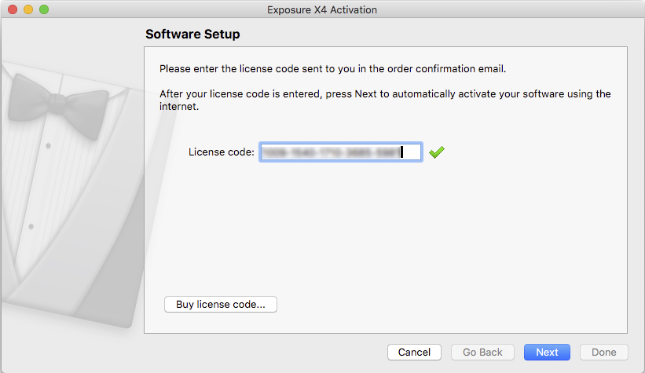Click the Software Setup heading
Viewport: 645px width, 373px height.
[x=192, y=34]
